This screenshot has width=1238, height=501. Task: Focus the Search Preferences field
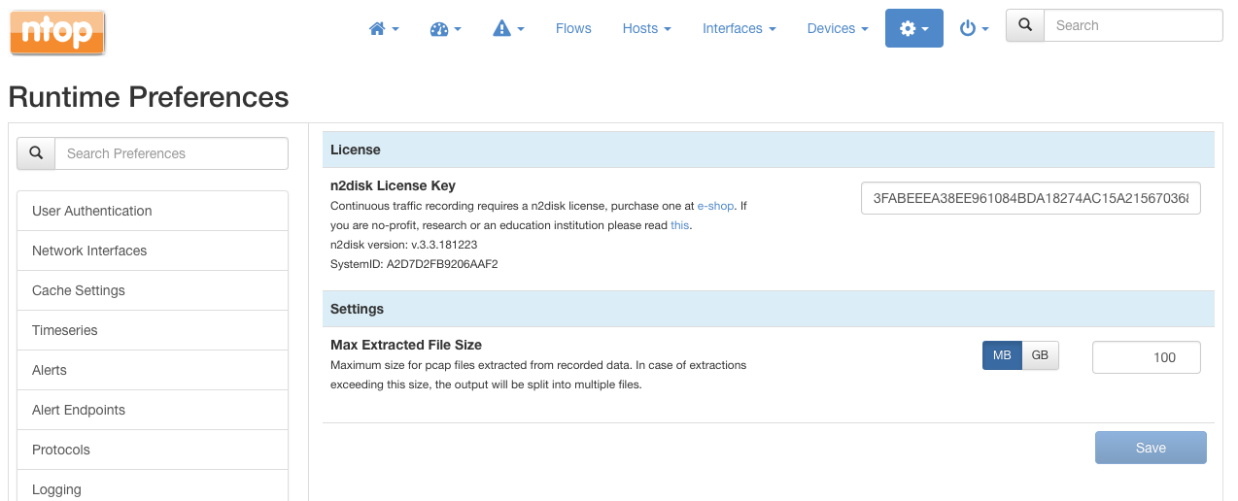(x=172, y=153)
